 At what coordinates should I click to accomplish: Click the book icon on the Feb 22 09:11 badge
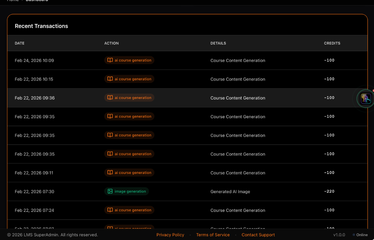click(x=110, y=173)
